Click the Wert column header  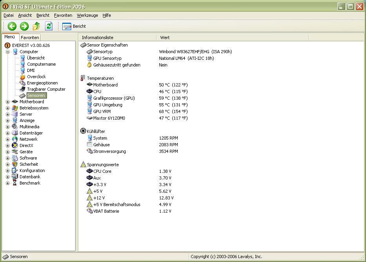coord(233,38)
